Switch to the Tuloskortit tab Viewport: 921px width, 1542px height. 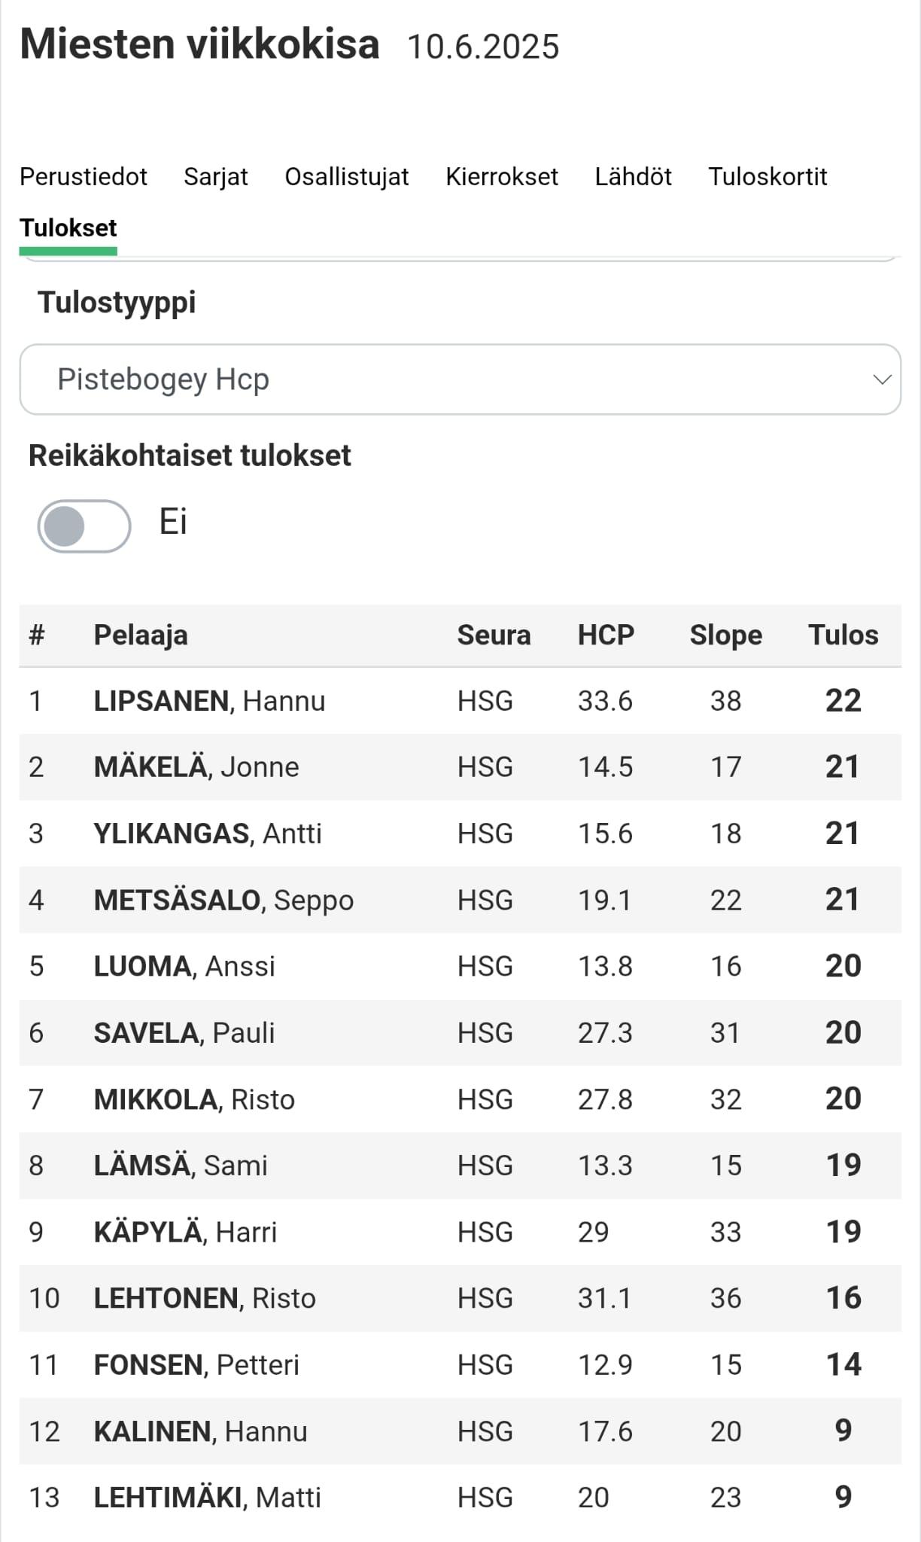tap(767, 176)
